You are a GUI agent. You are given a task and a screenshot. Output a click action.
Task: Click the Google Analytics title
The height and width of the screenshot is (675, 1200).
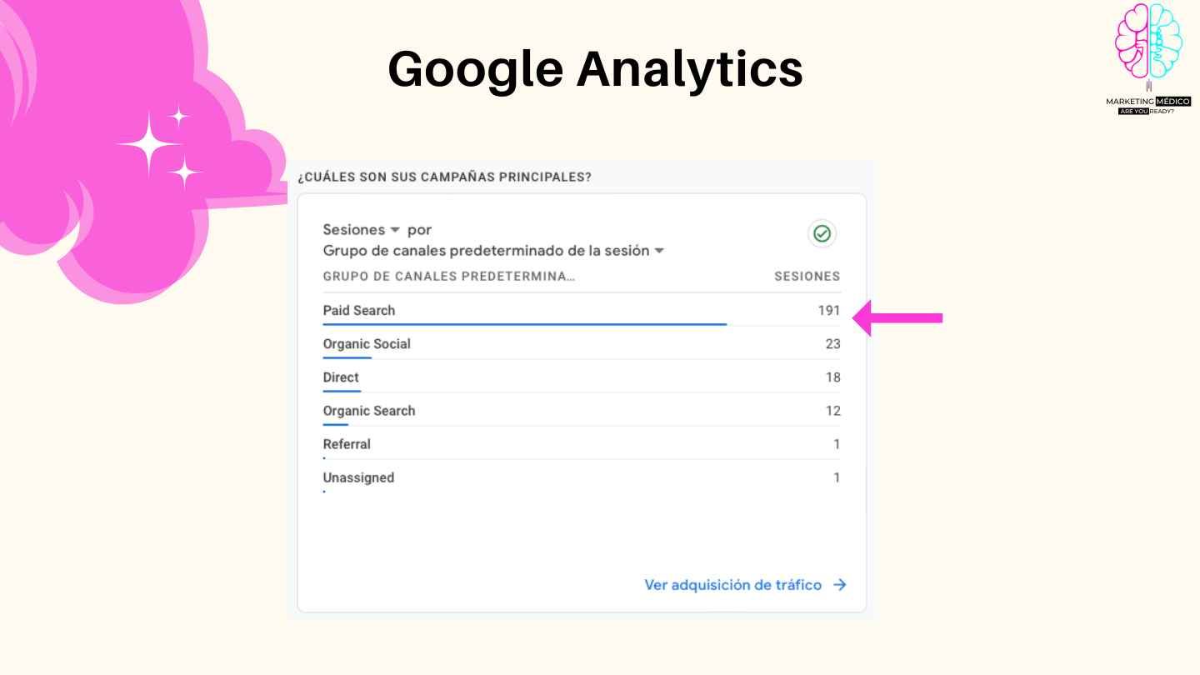click(595, 68)
